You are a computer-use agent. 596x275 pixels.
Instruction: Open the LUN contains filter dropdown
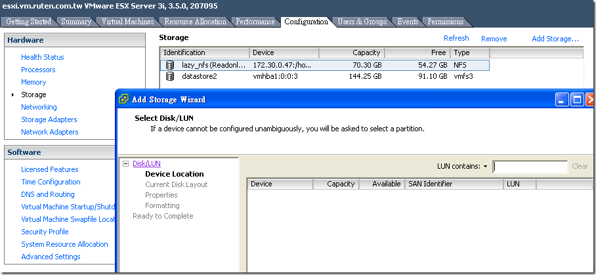pyautogui.click(x=485, y=166)
